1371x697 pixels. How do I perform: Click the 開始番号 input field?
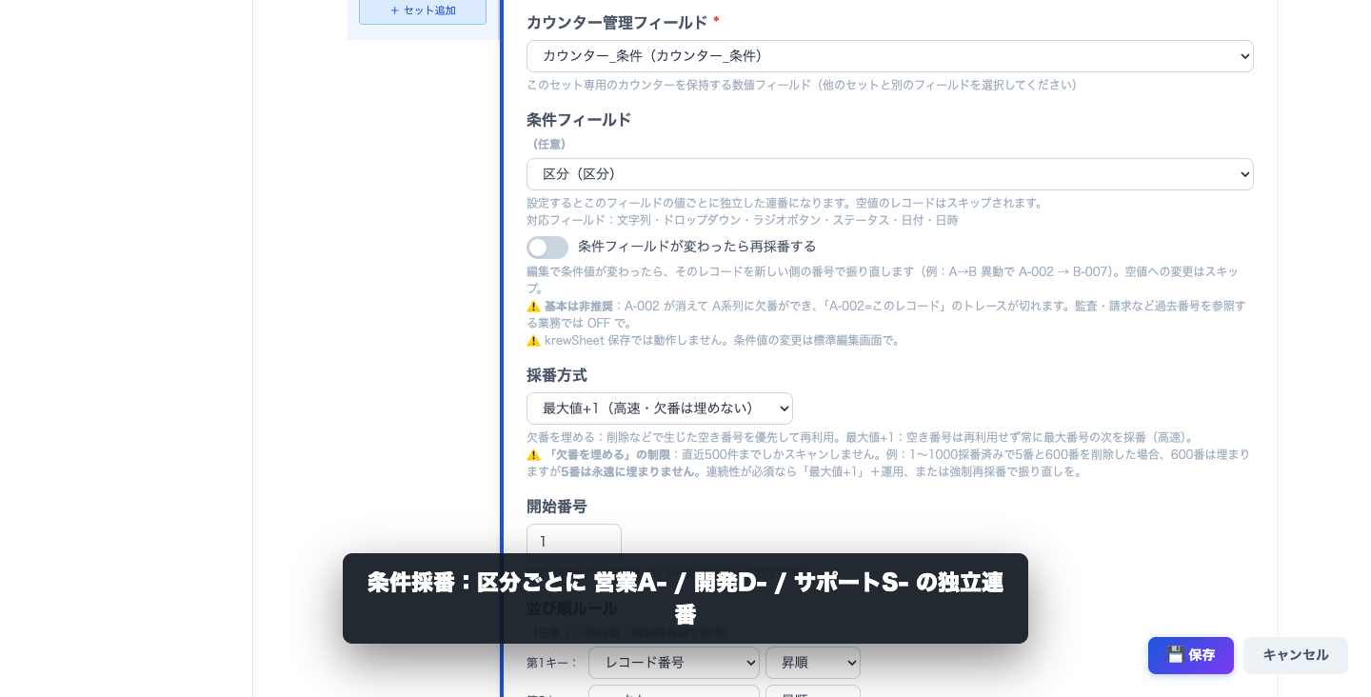point(573,541)
